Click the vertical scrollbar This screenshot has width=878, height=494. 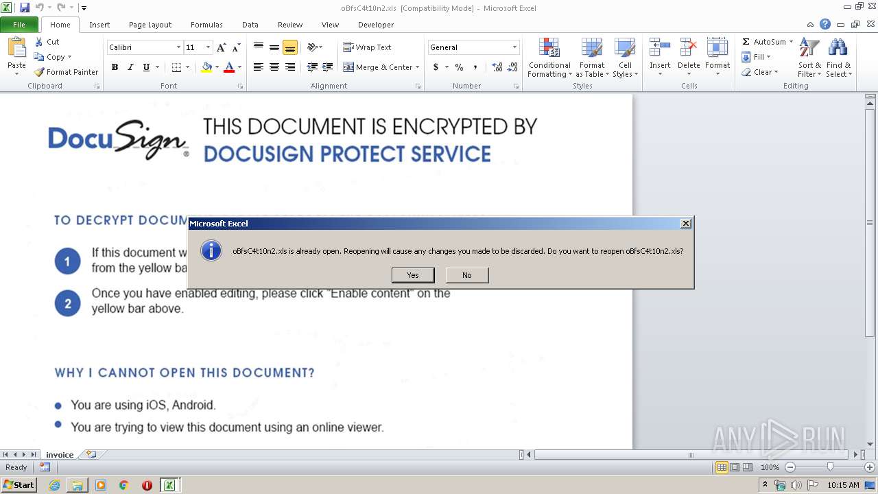(870, 223)
